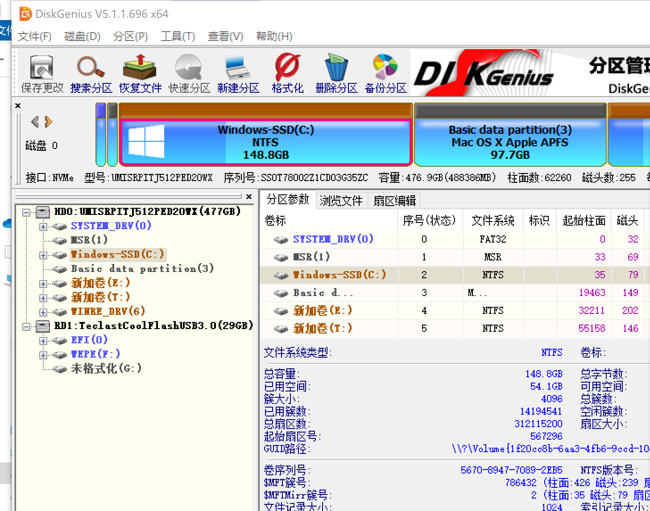Click the Format (格式化) icon

click(287, 74)
